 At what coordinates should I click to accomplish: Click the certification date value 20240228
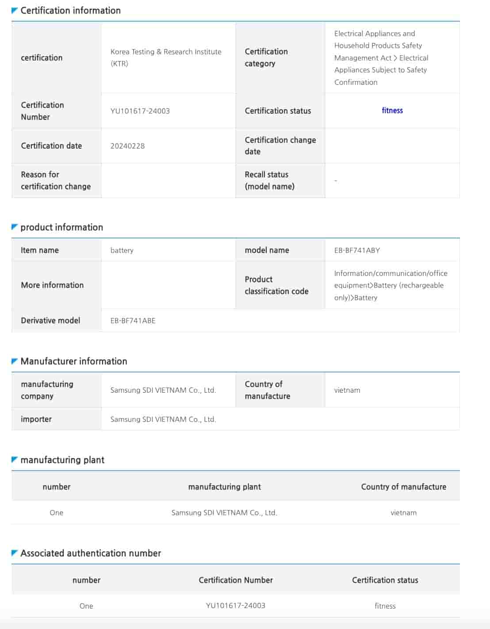[127, 146]
